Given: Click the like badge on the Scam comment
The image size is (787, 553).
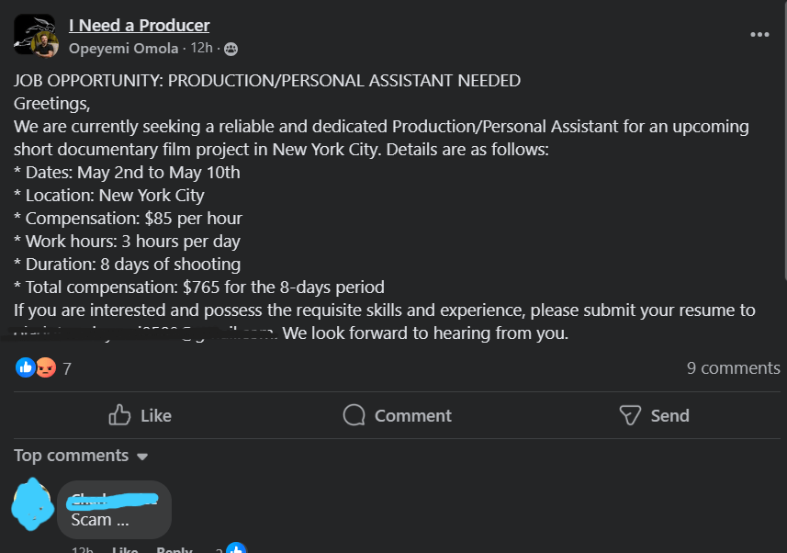Looking at the screenshot, I should tap(235, 549).
